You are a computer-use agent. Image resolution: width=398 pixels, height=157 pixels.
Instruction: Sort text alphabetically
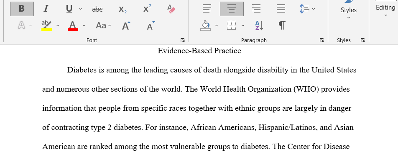click(259, 25)
